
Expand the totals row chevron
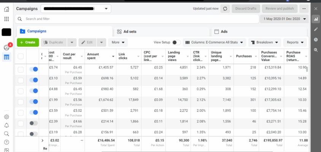coord(43,141)
